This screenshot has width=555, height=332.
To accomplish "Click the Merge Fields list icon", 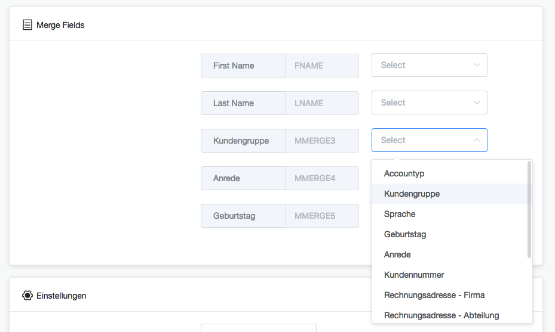I will [x=27, y=24].
